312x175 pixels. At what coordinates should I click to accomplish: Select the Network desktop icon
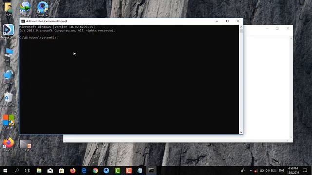click(8, 77)
